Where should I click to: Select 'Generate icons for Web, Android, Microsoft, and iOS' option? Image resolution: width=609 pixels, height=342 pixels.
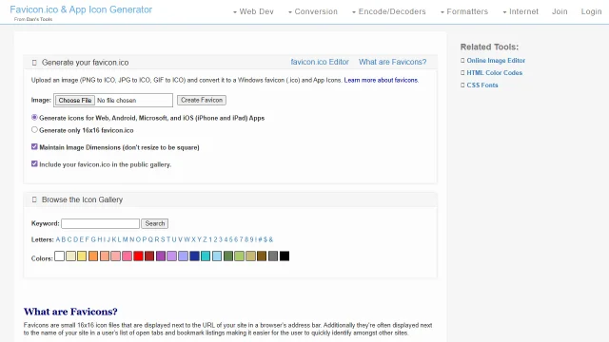point(34,118)
